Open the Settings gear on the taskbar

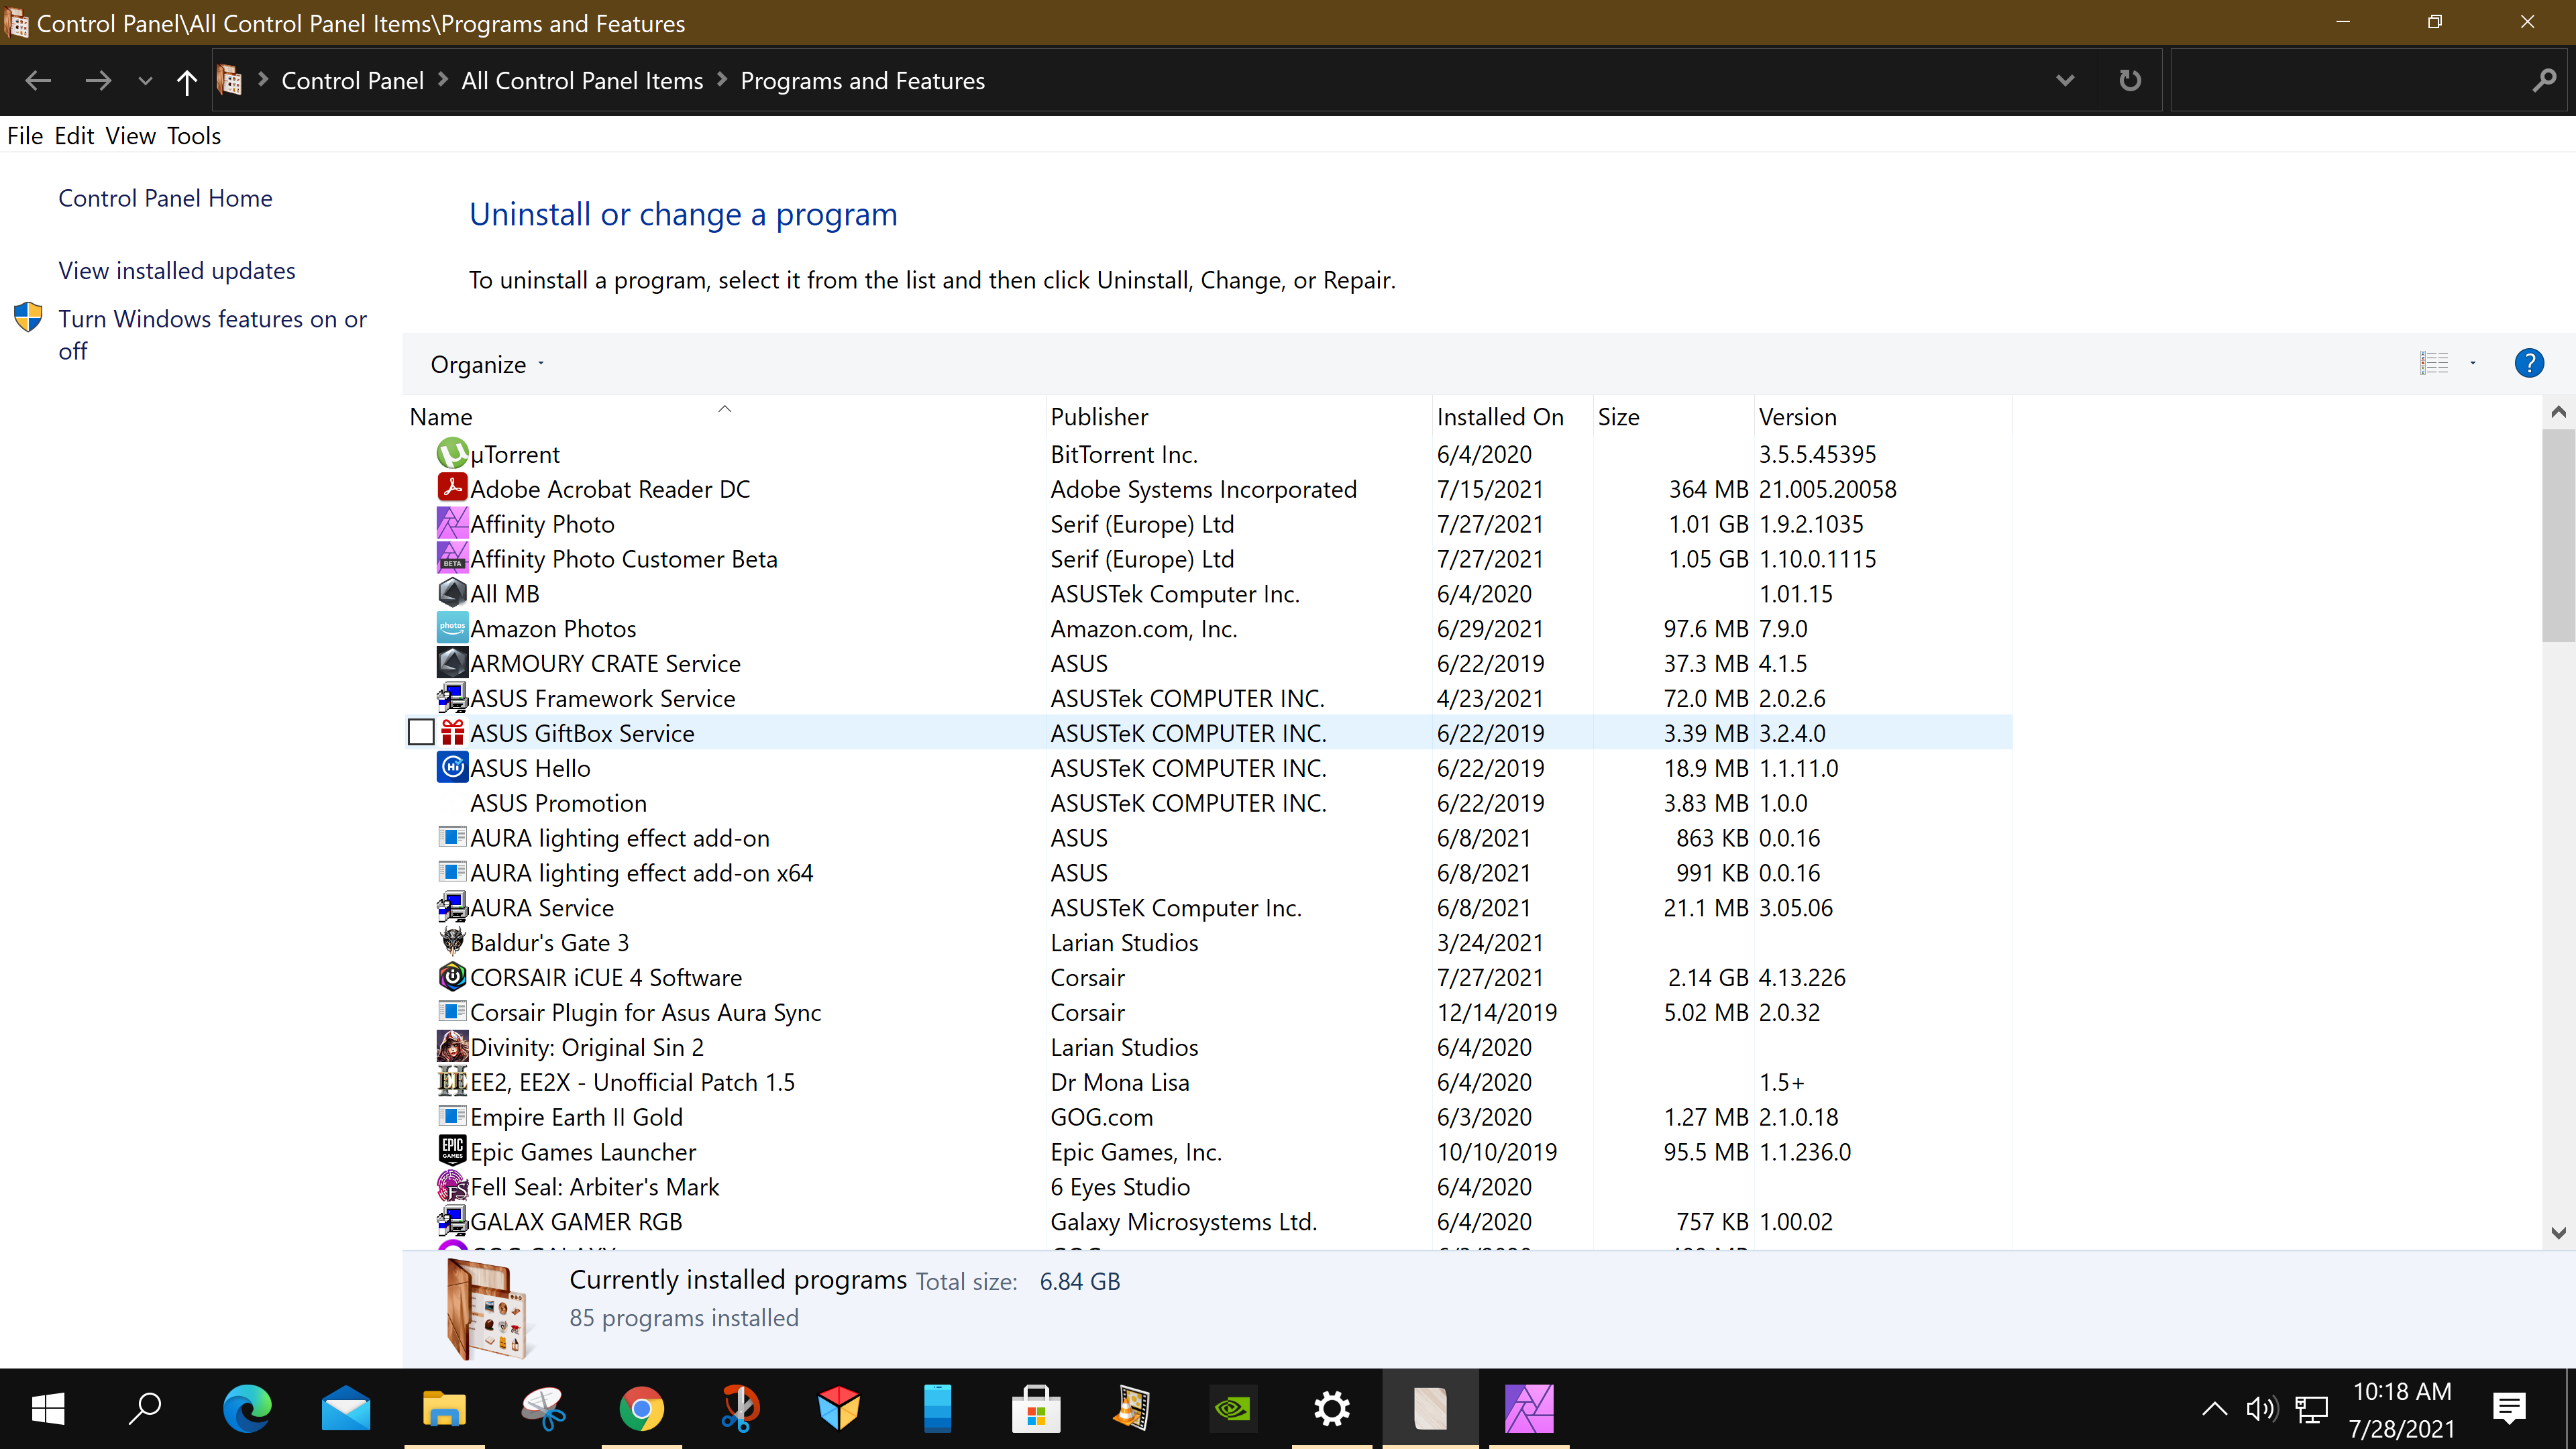coord(1332,1408)
